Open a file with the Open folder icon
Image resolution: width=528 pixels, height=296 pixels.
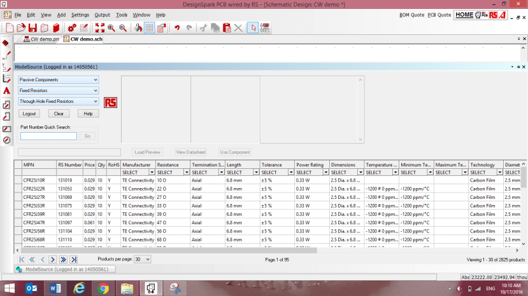21,28
